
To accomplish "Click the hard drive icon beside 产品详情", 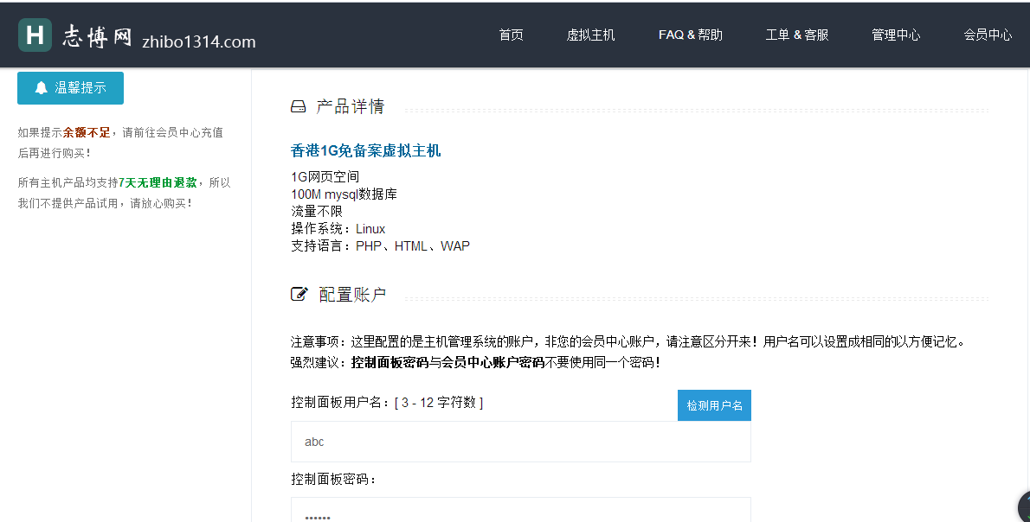I will tap(299, 107).
